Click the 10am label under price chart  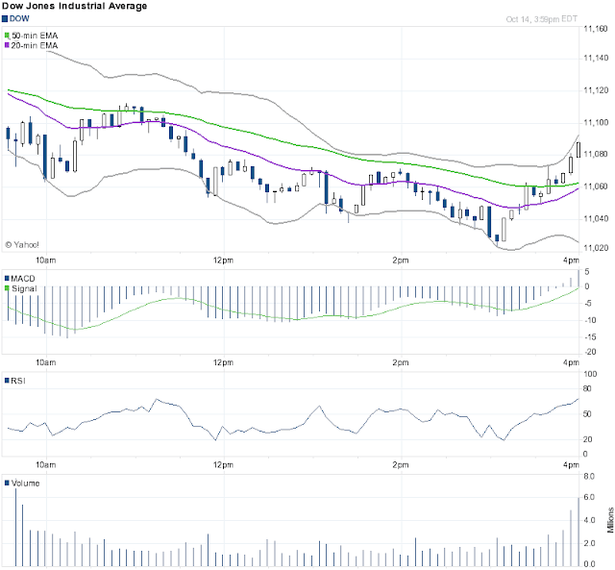tap(46, 260)
